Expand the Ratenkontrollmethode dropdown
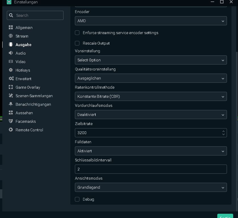This screenshot has width=238, height=218. 151,96
